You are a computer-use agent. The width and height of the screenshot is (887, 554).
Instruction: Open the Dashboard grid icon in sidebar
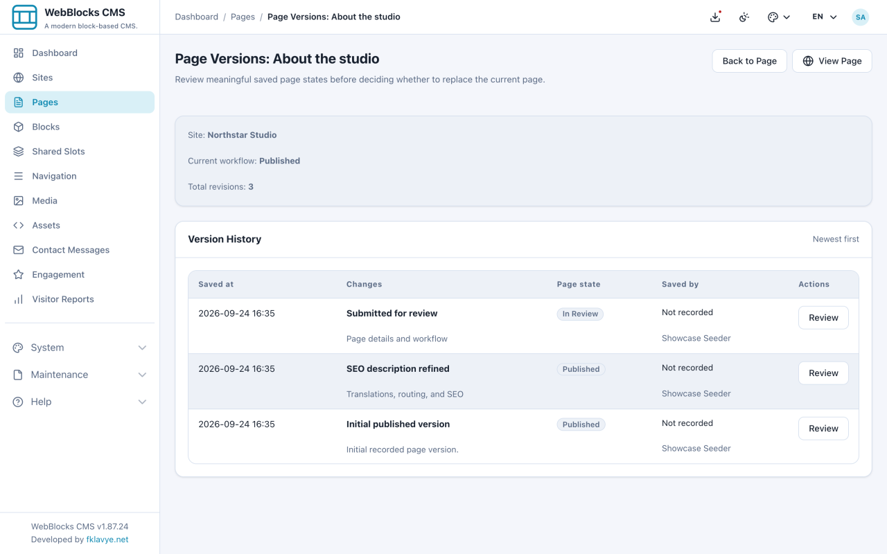click(x=19, y=53)
